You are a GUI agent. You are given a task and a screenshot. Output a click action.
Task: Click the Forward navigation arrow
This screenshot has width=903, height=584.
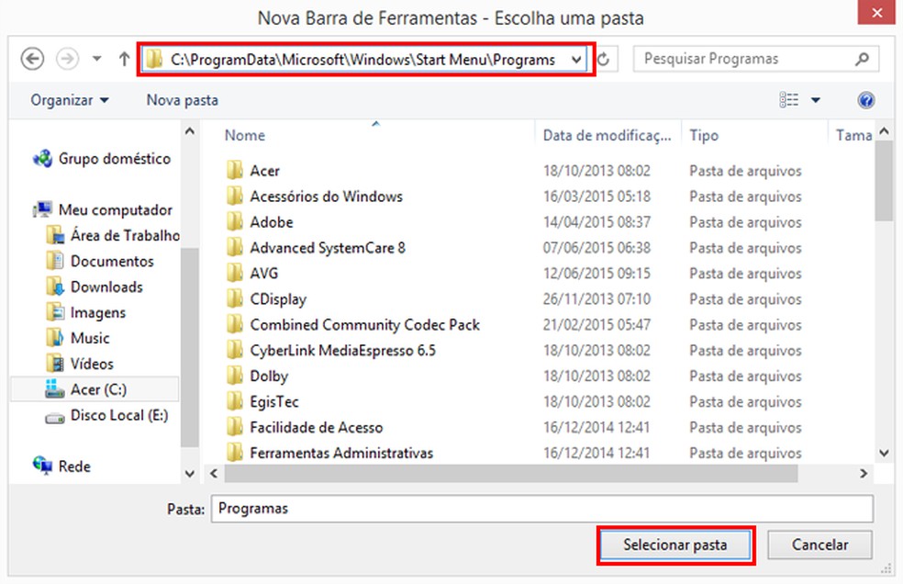[x=67, y=59]
